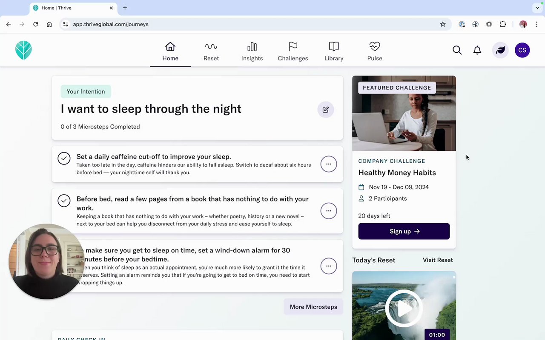The width and height of the screenshot is (545, 340).
Task: Close the Home | Thrive tab
Action: [112, 8]
